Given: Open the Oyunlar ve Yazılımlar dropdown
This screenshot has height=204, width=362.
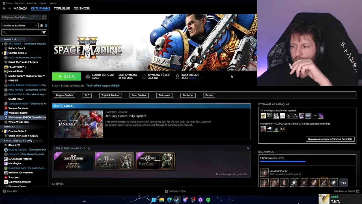Looking at the screenshot, I should click(x=20, y=25).
